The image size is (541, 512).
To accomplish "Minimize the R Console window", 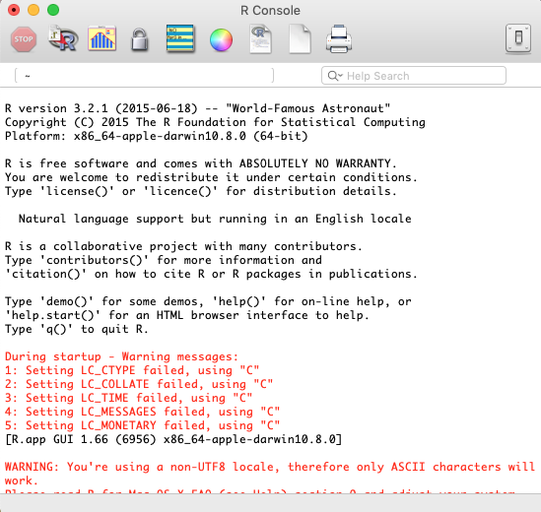I will pyautogui.click(x=34, y=10).
